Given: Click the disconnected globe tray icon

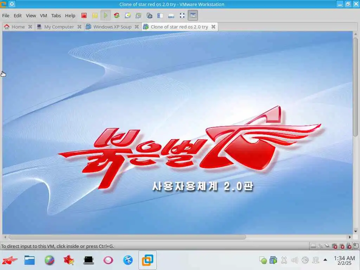Looking at the screenshot, I should (305, 260).
